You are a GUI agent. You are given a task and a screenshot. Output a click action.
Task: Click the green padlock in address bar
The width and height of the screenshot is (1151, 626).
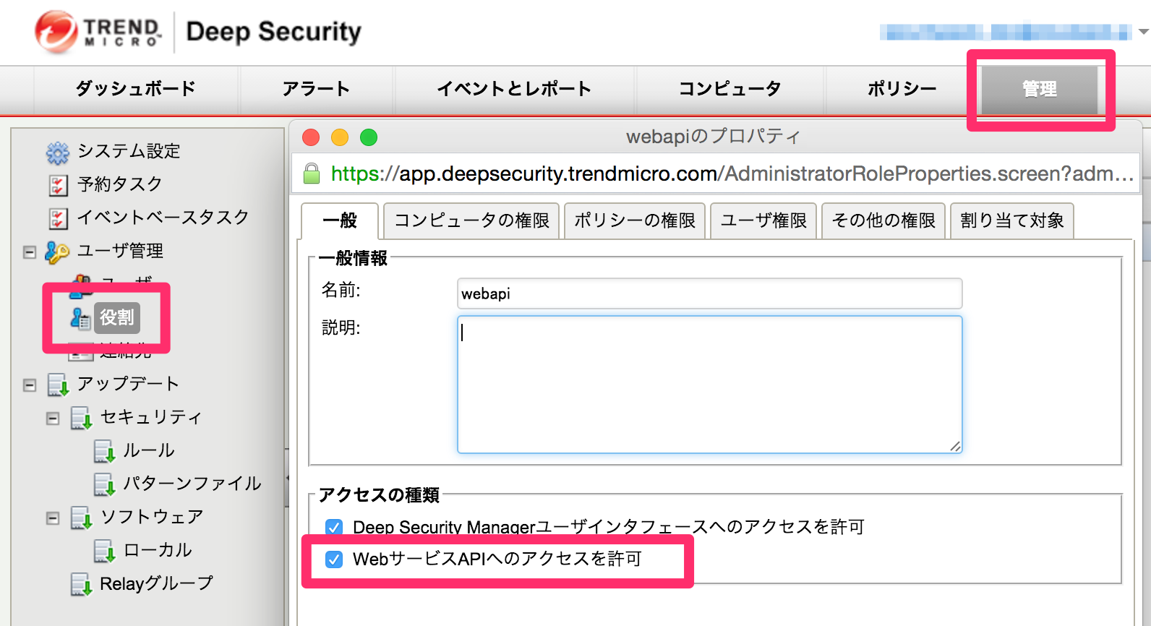click(312, 173)
